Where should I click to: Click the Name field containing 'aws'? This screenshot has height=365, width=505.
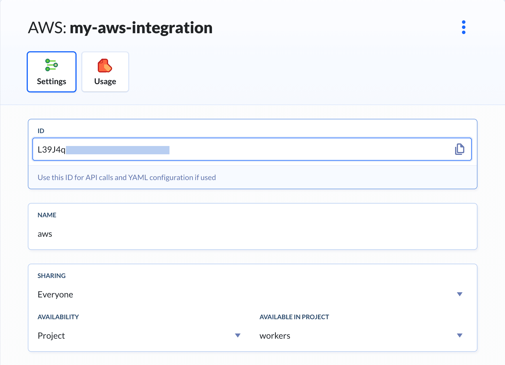pyautogui.click(x=45, y=234)
